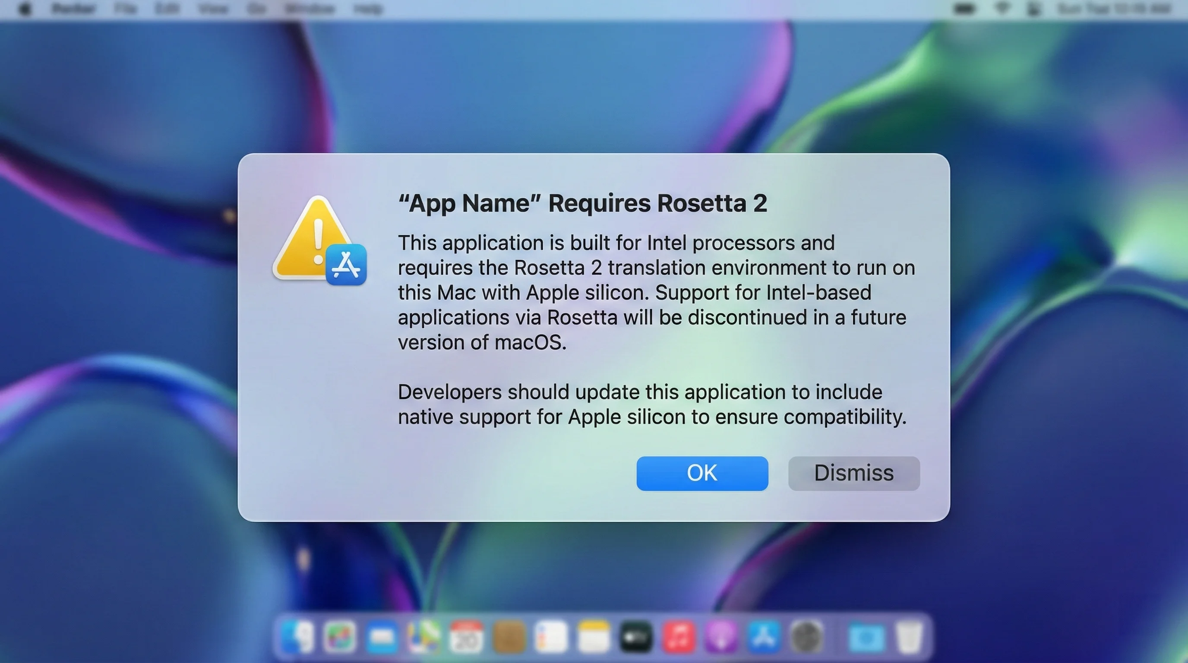Open the blue folder in the Dock
Image resolution: width=1188 pixels, height=663 pixels.
[x=866, y=637]
